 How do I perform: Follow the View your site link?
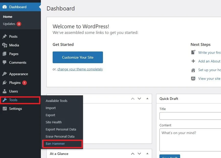[209, 78]
